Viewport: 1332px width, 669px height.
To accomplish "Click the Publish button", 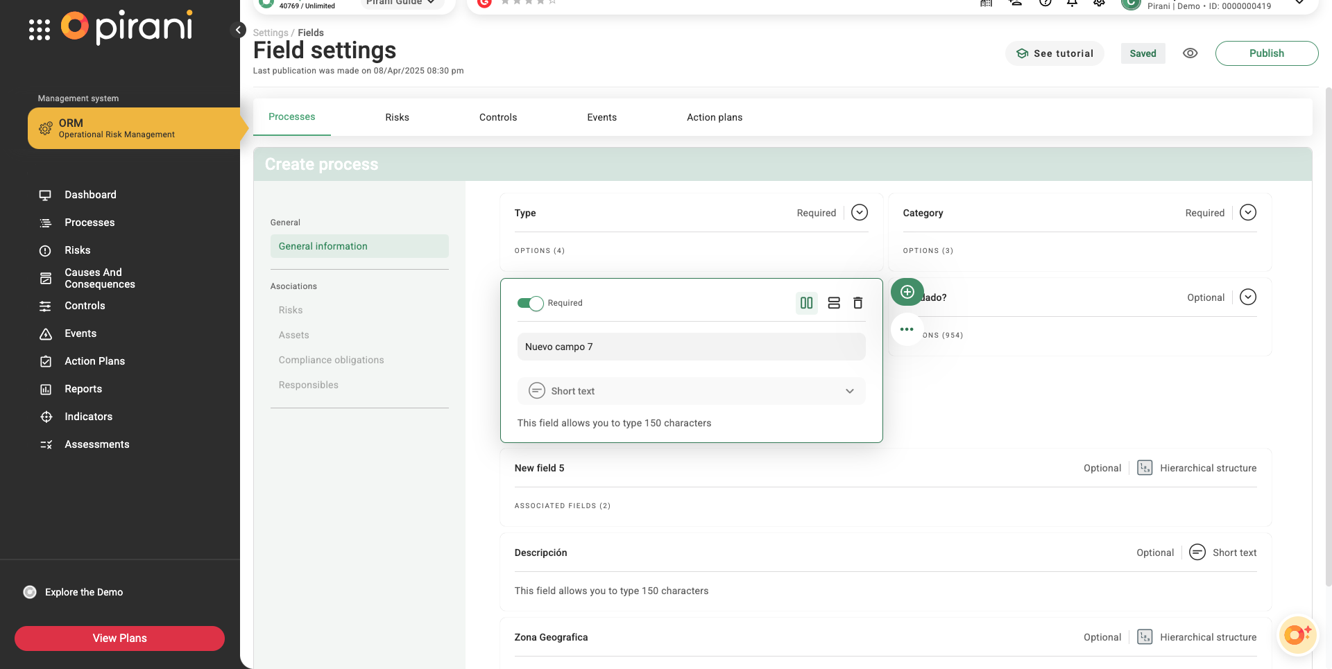I will pyautogui.click(x=1266, y=53).
